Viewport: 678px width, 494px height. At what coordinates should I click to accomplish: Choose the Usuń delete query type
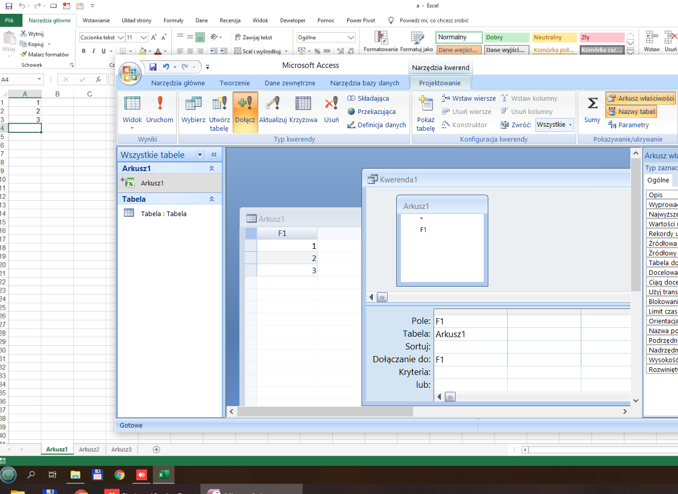pos(331,109)
